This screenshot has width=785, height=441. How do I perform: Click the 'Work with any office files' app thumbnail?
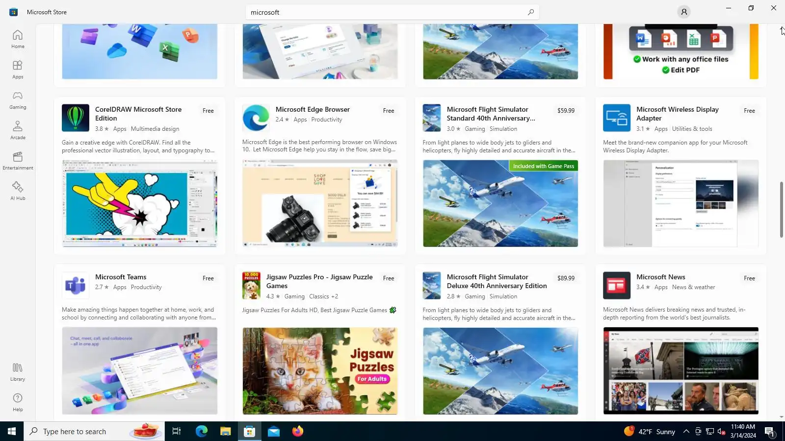(681, 51)
